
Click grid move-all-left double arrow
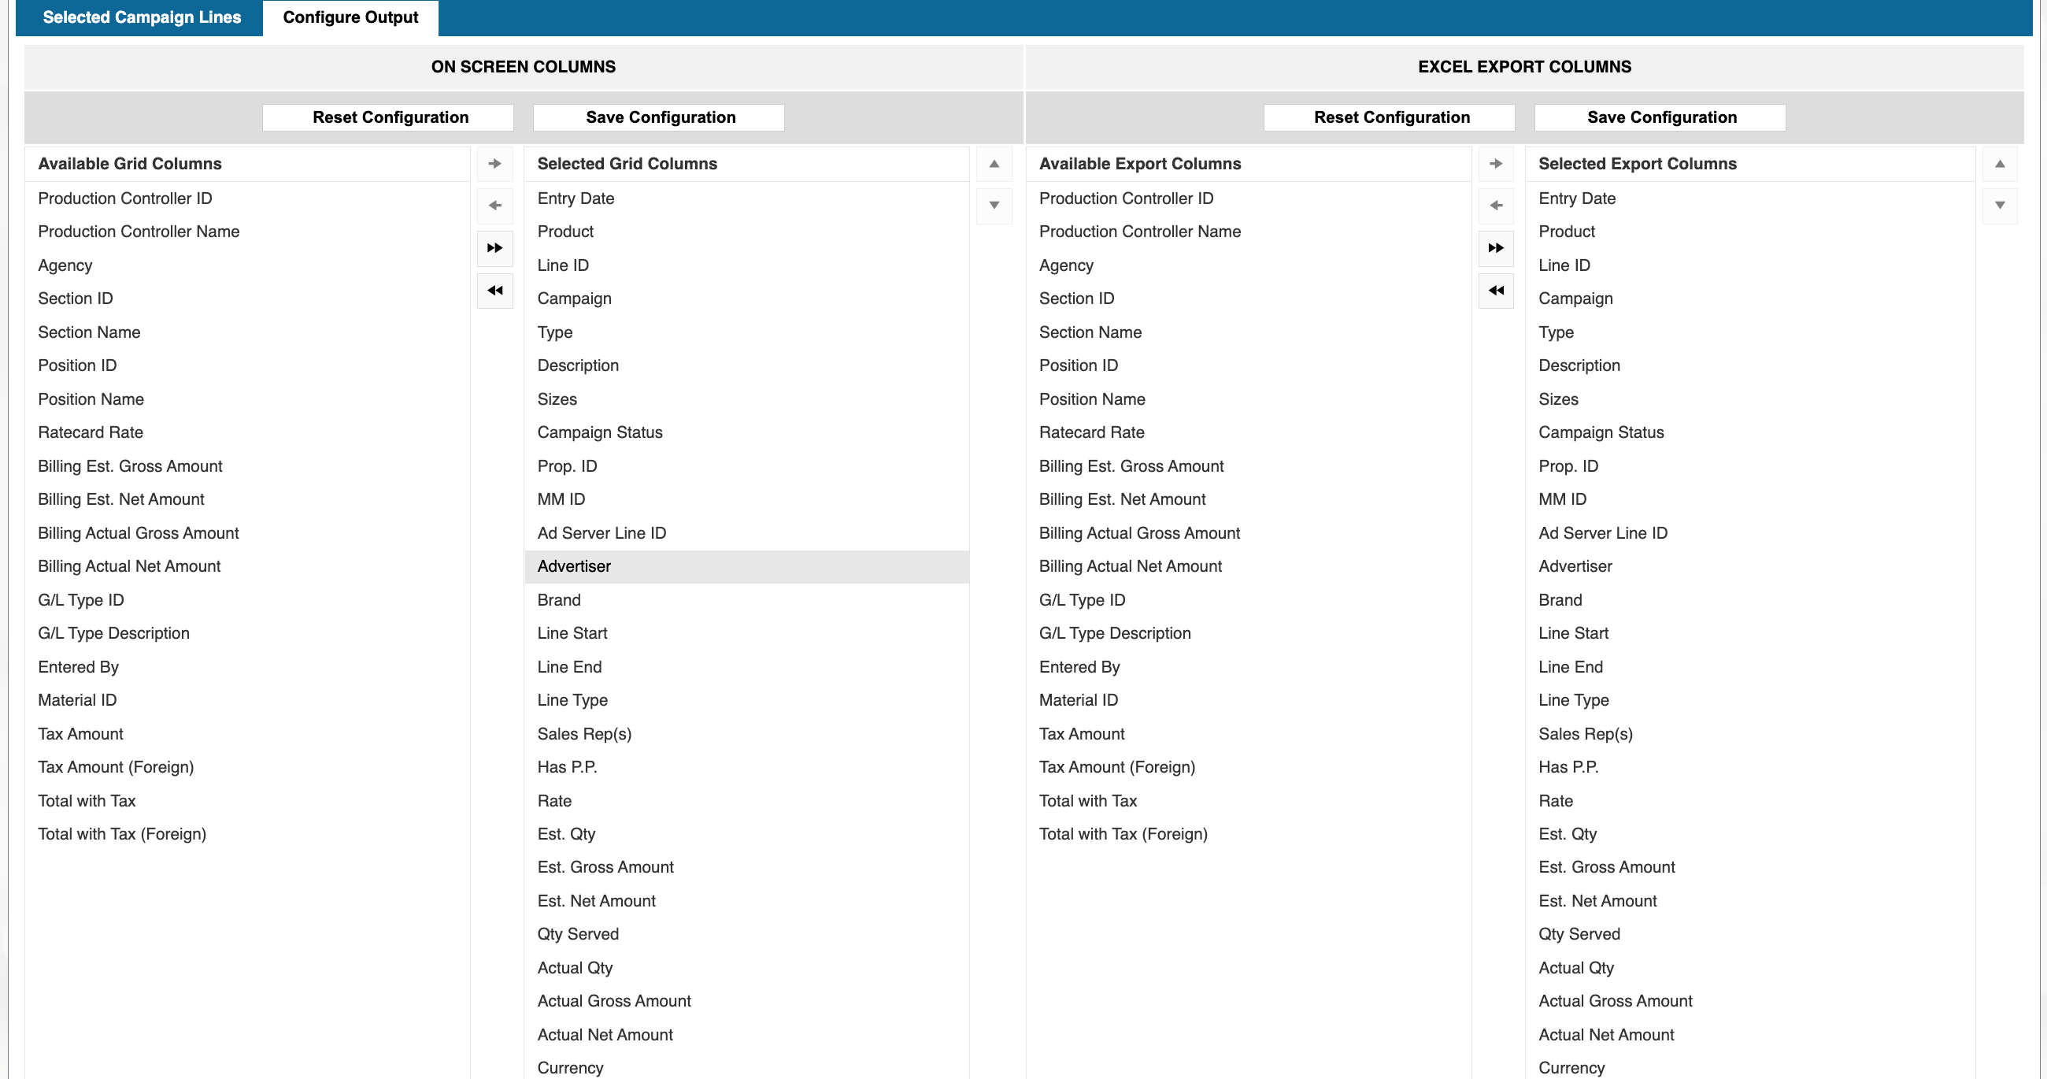(x=494, y=290)
